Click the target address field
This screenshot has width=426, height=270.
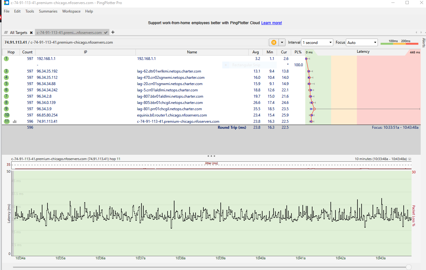(135, 42)
